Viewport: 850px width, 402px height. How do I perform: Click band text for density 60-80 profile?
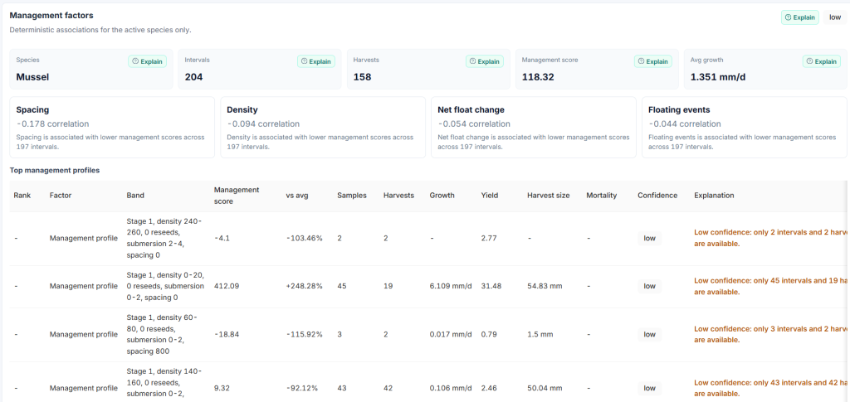162,334
